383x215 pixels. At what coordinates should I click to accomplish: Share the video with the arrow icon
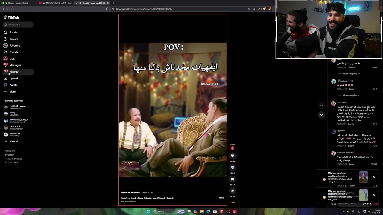232,191
